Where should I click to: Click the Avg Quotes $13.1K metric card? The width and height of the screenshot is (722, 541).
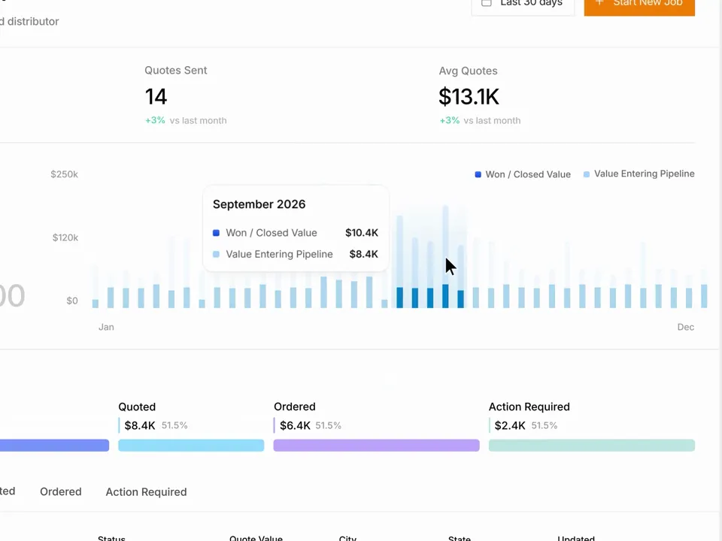[x=480, y=95]
